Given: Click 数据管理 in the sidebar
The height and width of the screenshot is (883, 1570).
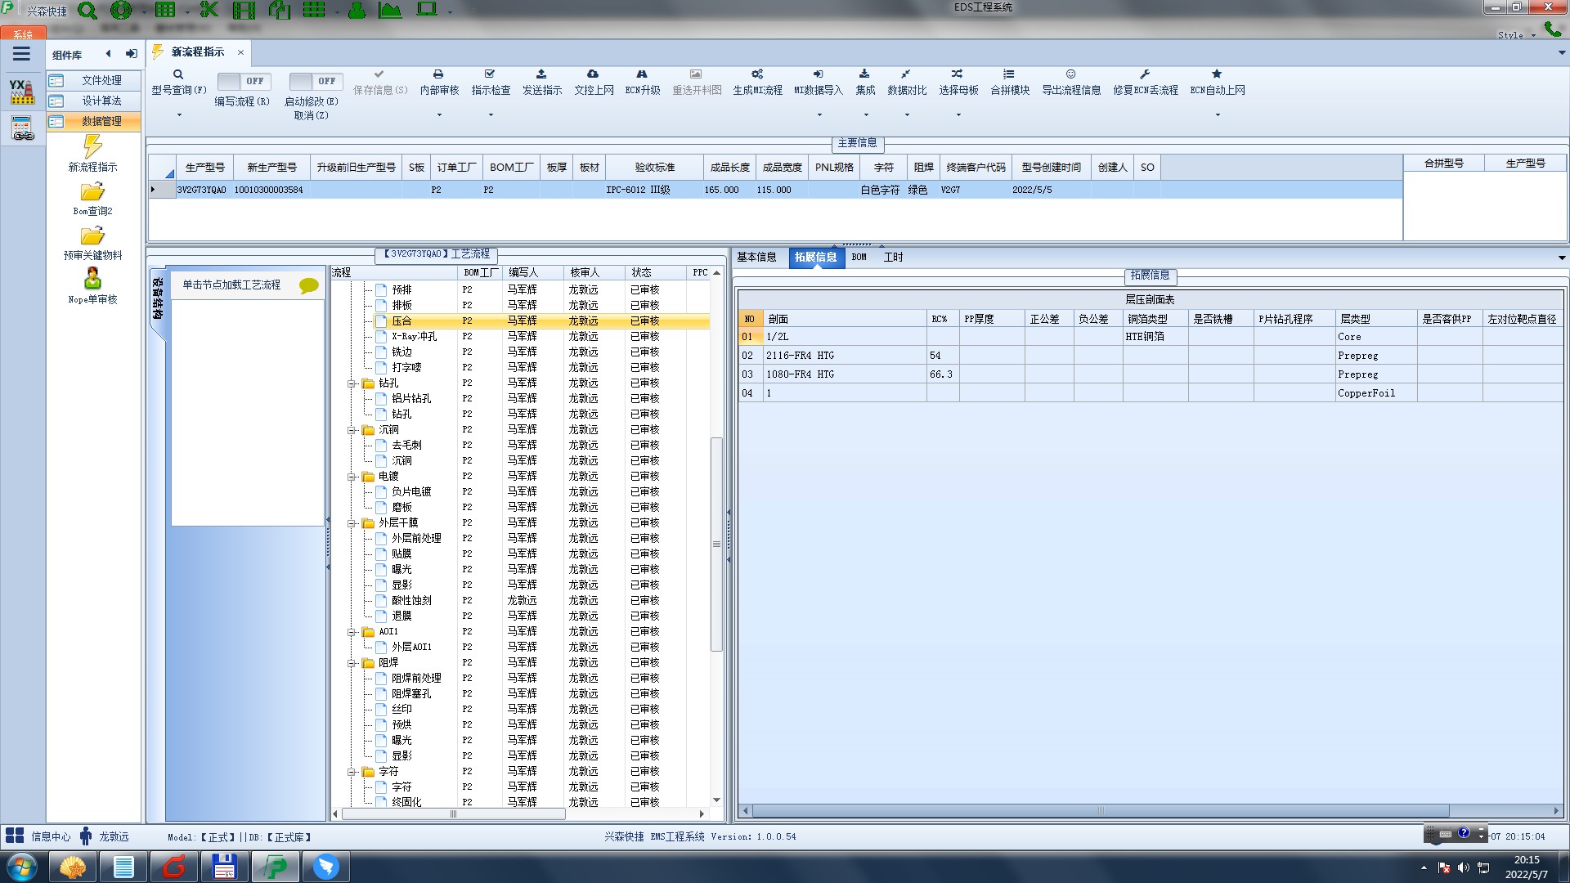Looking at the screenshot, I should click(x=101, y=121).
